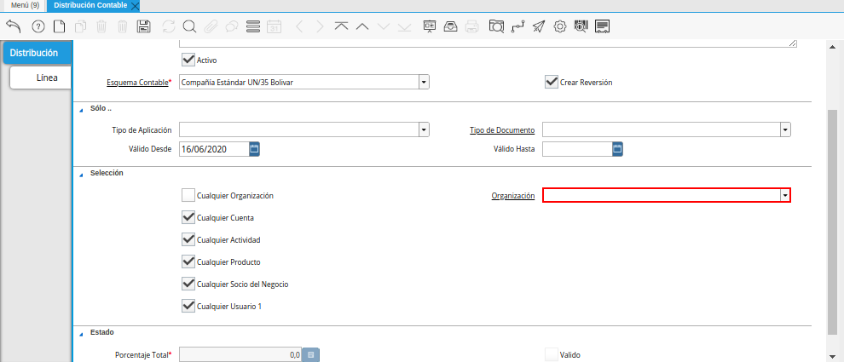Check the Cualquier Organización checkbox
The height and width of the screenshot is (362, 844).
click(x=188, y=195)
